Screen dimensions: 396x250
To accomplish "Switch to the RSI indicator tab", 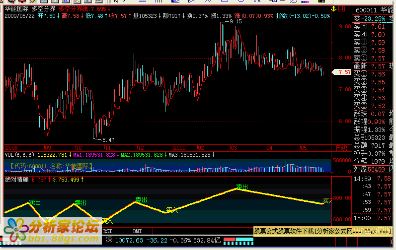I will (x=108, y=231).
